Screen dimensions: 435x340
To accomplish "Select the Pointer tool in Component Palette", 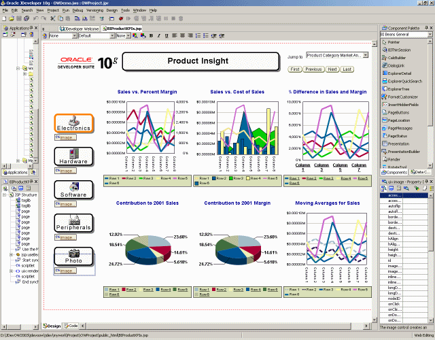I will point(394,42).
